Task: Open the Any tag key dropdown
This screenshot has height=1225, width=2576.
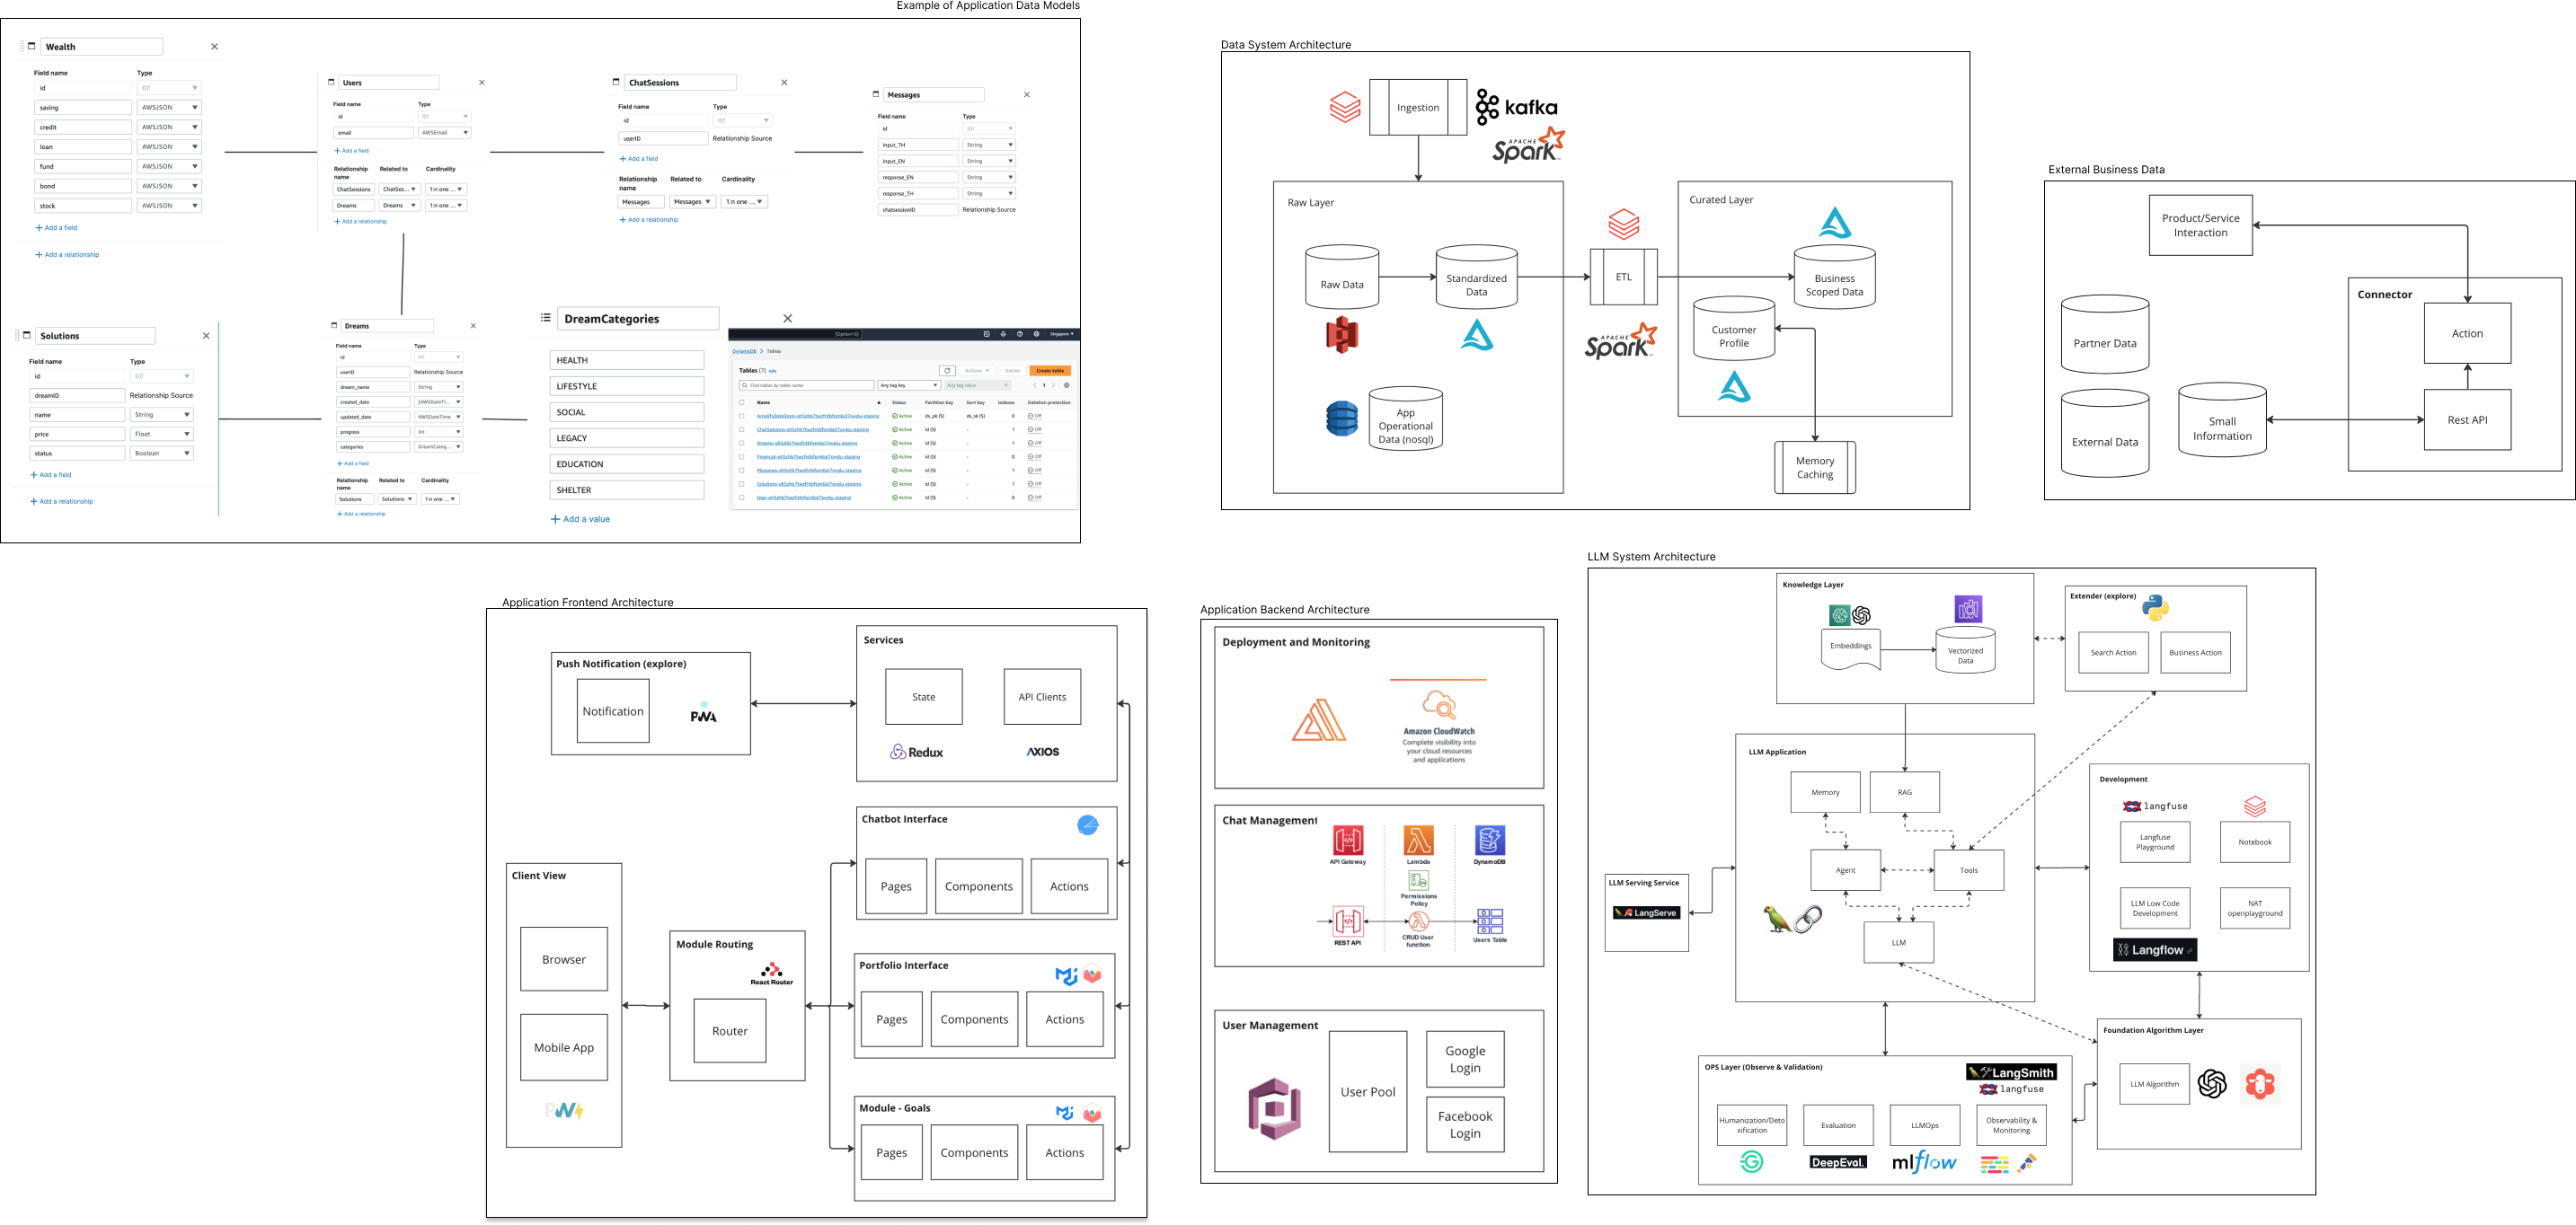Action: tap(908, 384)
